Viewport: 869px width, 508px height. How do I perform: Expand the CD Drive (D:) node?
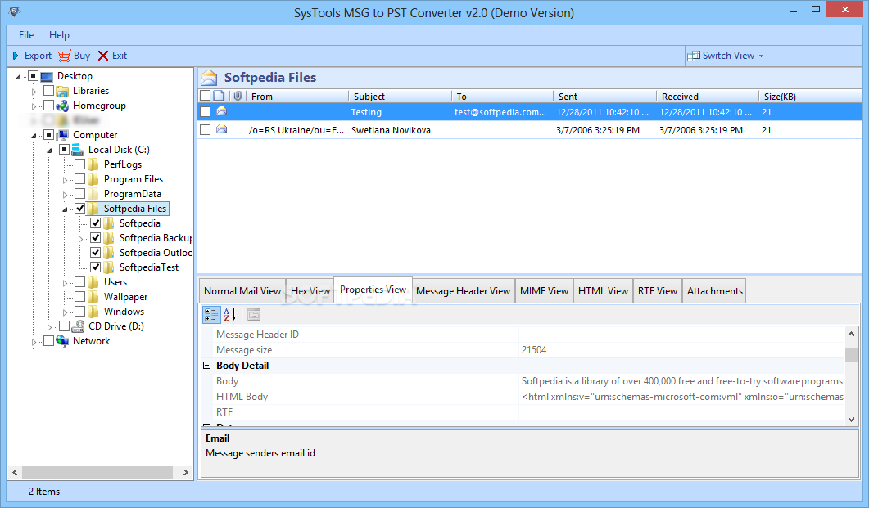pos(49,327)
